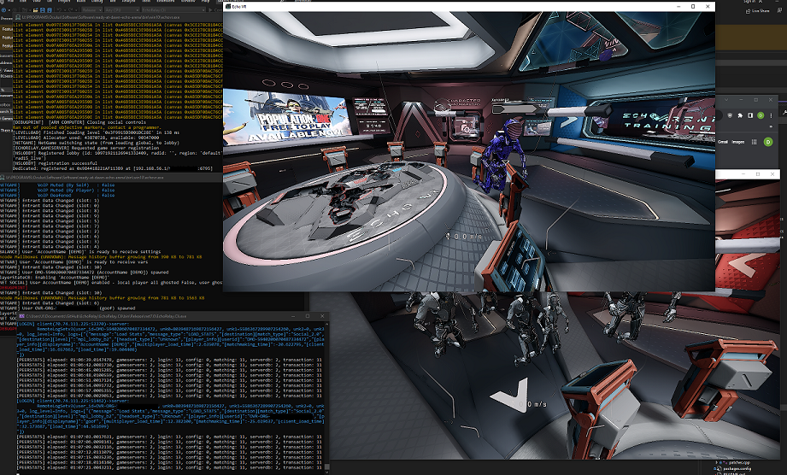Open the Release configuration dropdown in Visual Studio
This screenshot has width=787, height=475.
click(91, 10)
